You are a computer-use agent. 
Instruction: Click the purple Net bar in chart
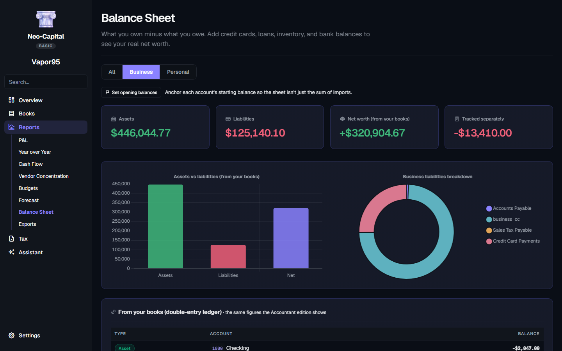tap(291, 238)
